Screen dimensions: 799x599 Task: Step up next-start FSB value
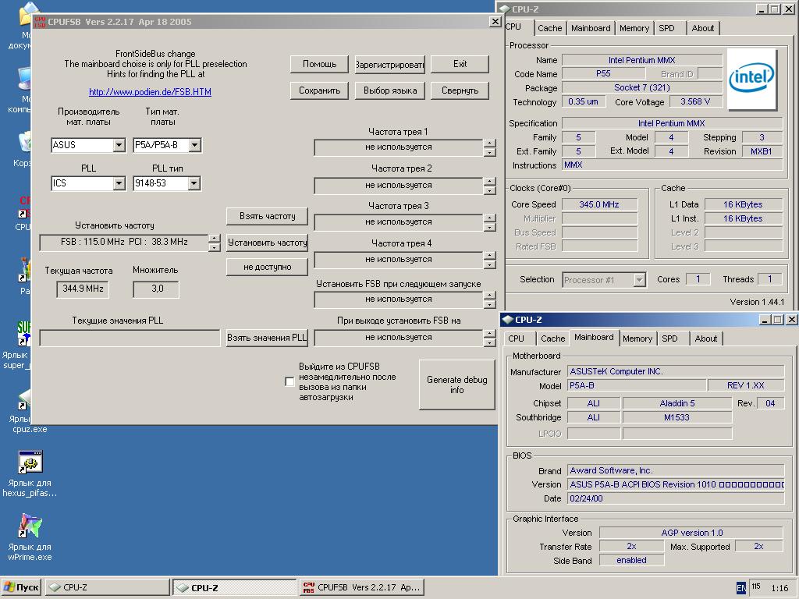[490, 295]
